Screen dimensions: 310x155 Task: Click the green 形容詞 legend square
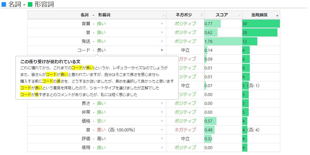[x=30, y=4]
